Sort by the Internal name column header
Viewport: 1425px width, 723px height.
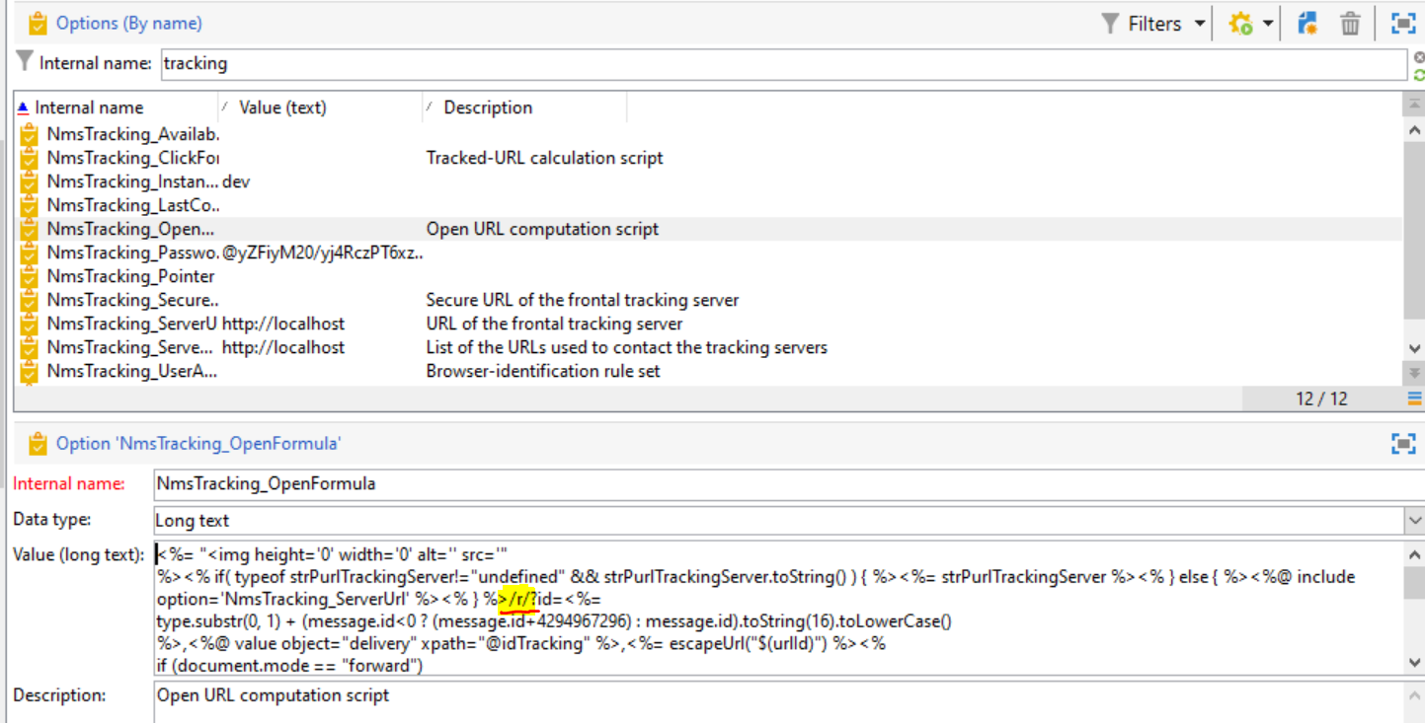pos(89,107)
